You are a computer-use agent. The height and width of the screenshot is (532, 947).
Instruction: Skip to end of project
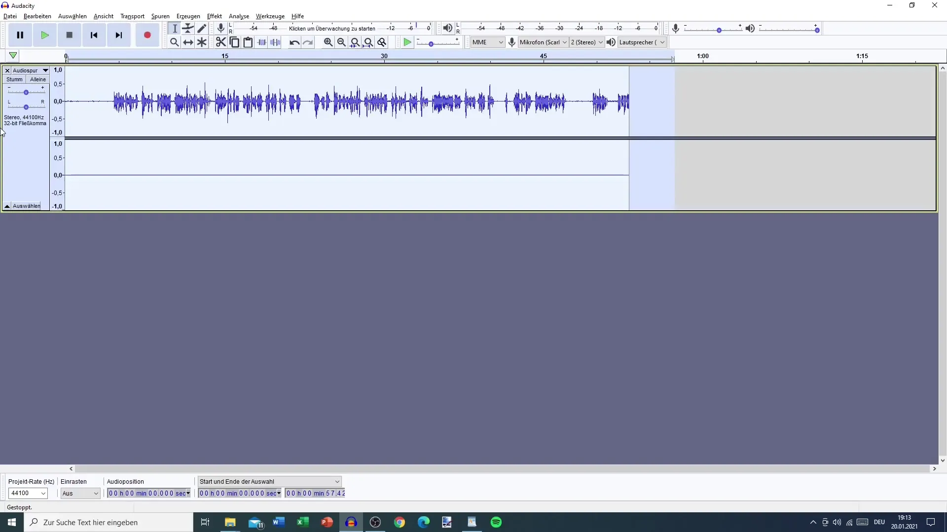[x=119, y=35]
